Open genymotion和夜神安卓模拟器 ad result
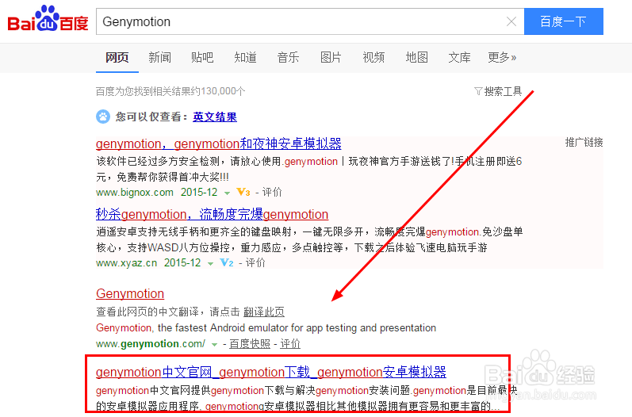 (x=218, y=143)
